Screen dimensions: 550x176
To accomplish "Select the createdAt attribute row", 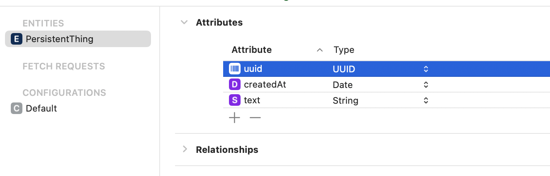I will pos(387,85).
